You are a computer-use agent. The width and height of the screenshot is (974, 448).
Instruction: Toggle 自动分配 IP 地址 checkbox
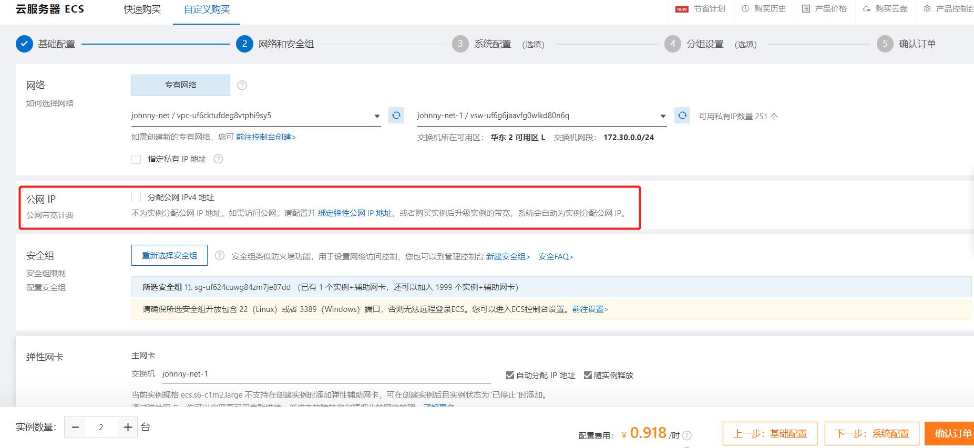click(510, 375)
